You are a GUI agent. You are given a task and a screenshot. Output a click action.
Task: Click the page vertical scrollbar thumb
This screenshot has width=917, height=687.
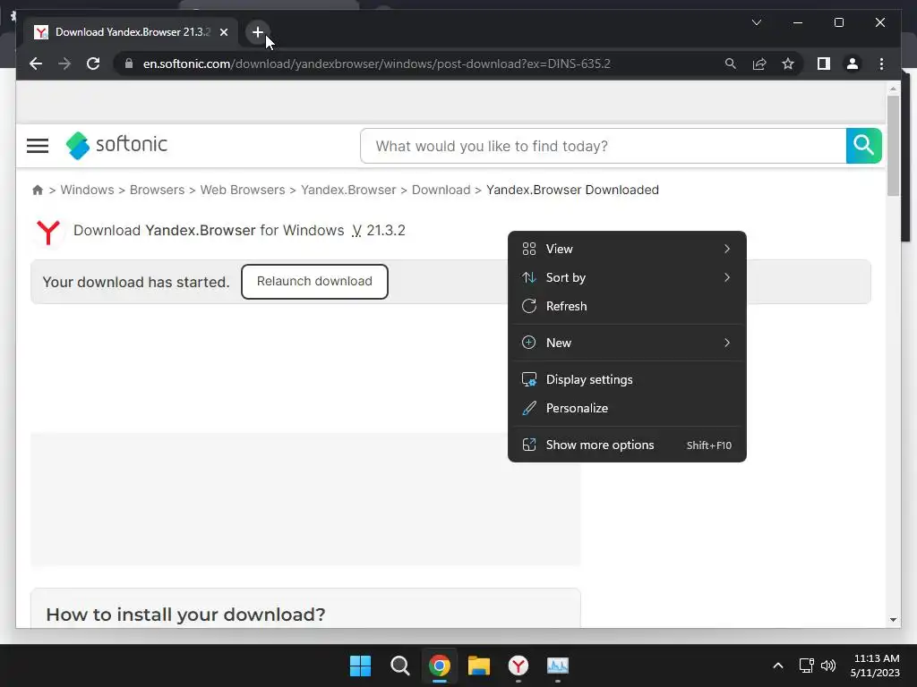click(893, 146)
